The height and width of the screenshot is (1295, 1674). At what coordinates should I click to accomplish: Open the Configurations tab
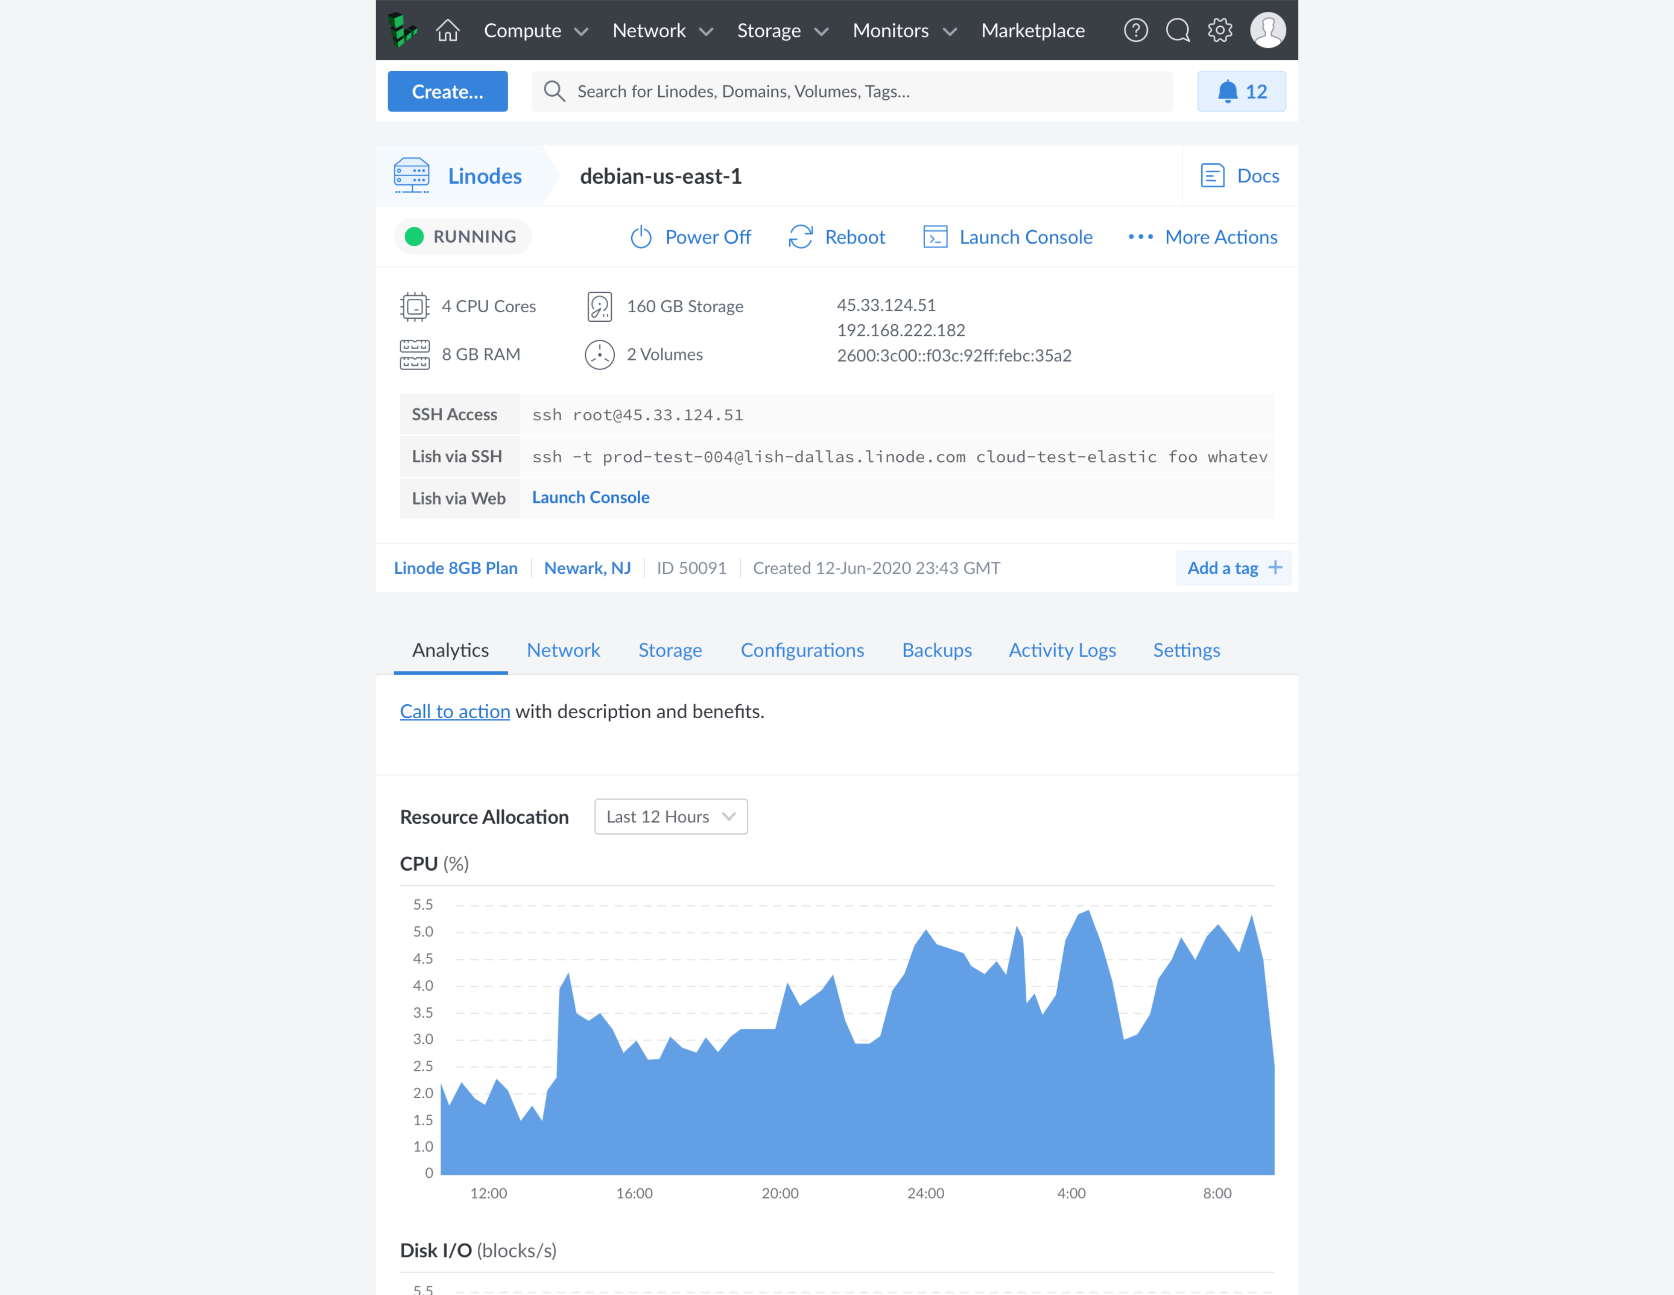click(x=802, y=650)
